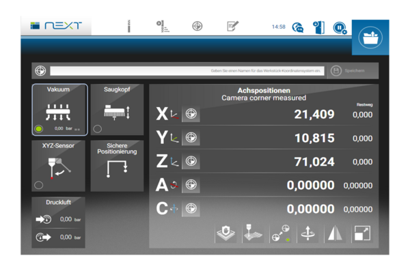410x273 pixels.
Task: Set C axis zero with crosshair button
Action: click(x=191, y=208)
